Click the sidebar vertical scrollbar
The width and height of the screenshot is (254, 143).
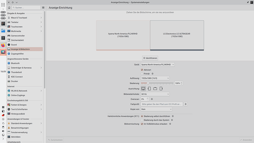45,50
